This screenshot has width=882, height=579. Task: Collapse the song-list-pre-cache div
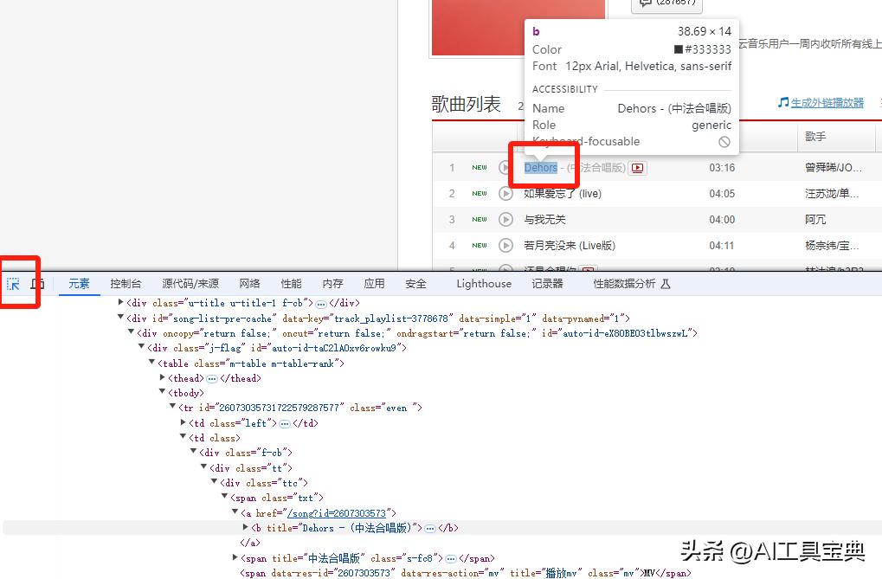pyautogui.click(x=120, y=318)
